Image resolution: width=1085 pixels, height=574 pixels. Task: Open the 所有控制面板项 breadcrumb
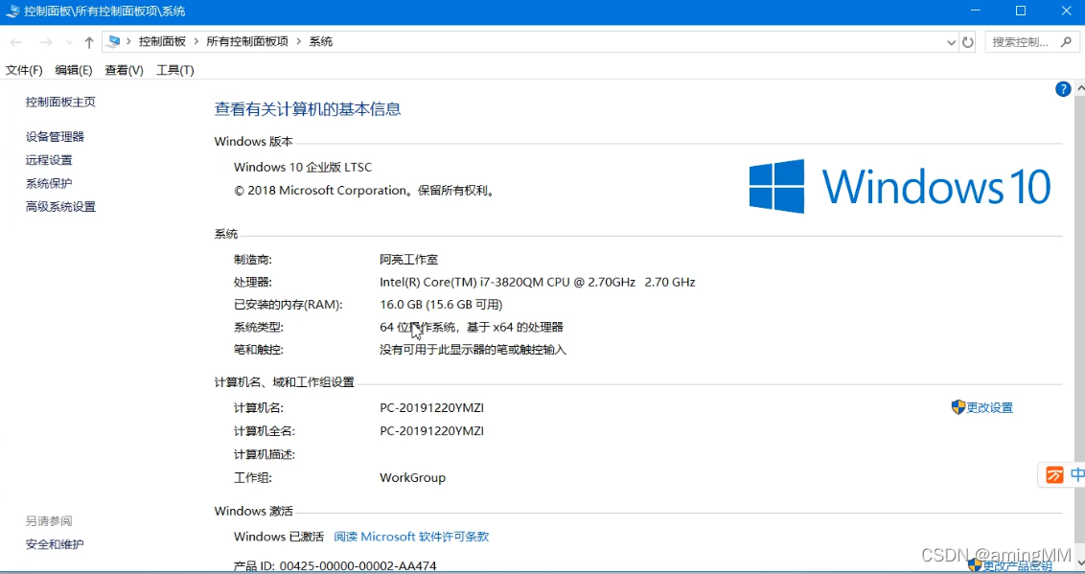247,41
